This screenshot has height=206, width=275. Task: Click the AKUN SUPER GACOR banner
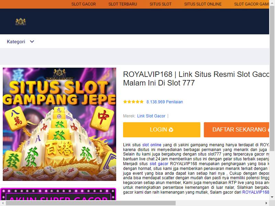click(58, 194)
